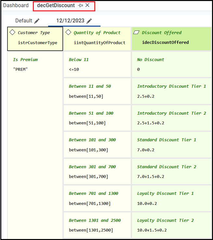Pin the decGetDiscount tab
Image resolution: width=213 pixels, height=240 pixels.
coord(81,6)
